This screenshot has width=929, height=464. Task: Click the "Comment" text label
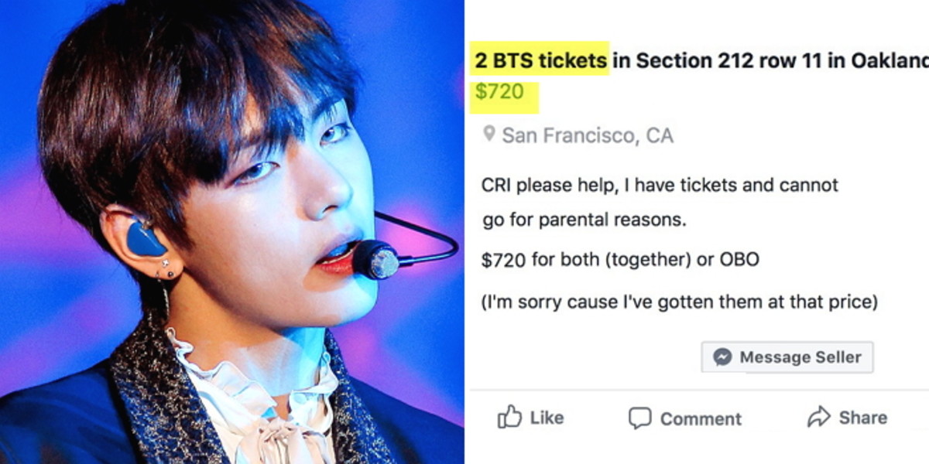point(701,418)
